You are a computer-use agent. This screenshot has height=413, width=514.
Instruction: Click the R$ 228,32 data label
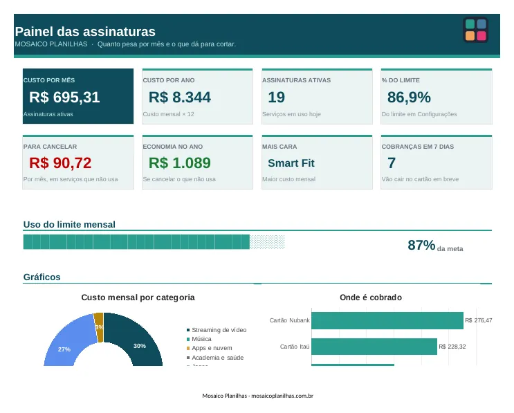(x=452, y=347)
